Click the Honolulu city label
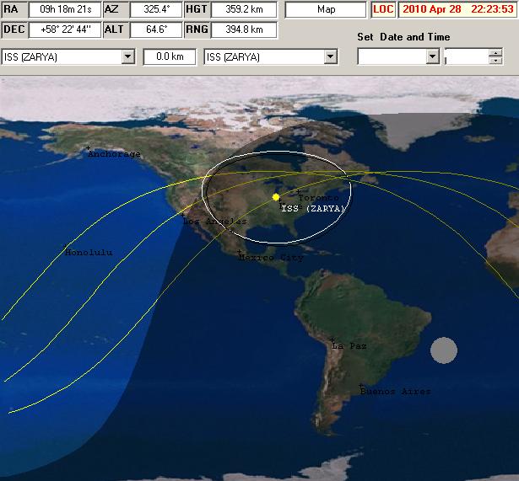Image resolution: width=519 pixels, height=481 pixels. (x=89, y=253)
